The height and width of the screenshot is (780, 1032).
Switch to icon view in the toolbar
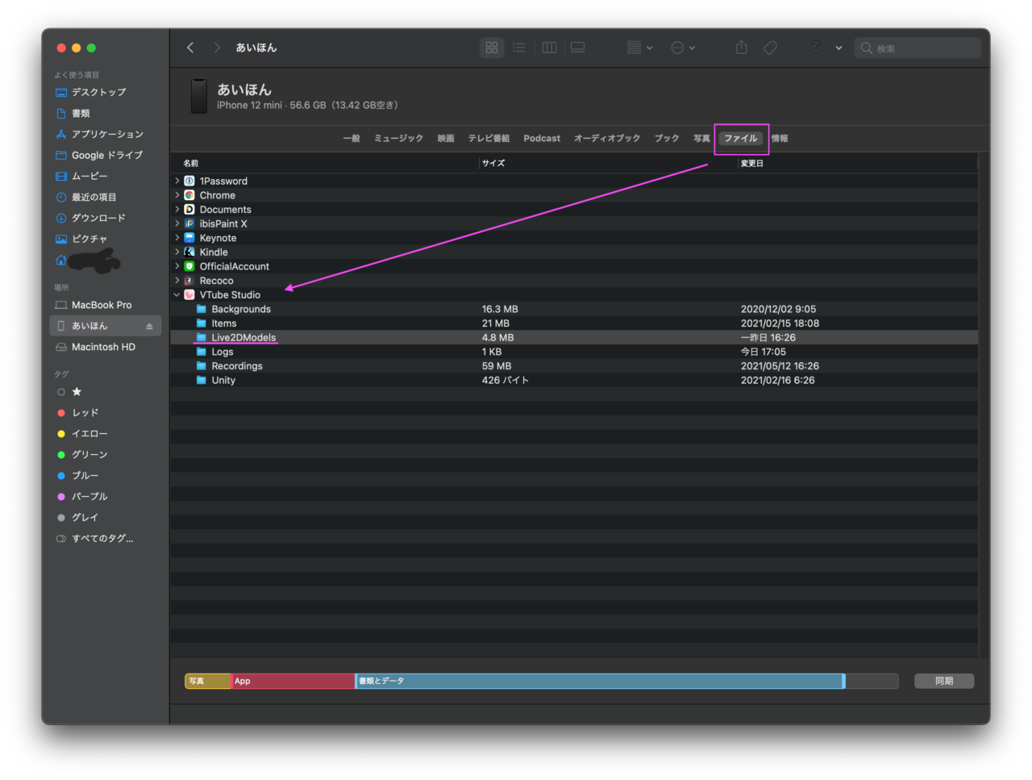click(x=492, y=48)
